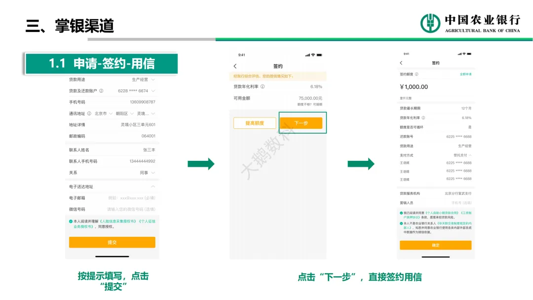Click the Agricultural Bank of China logo
The image size is (533, 300).
pyautogui.click(x=430, y=23)
